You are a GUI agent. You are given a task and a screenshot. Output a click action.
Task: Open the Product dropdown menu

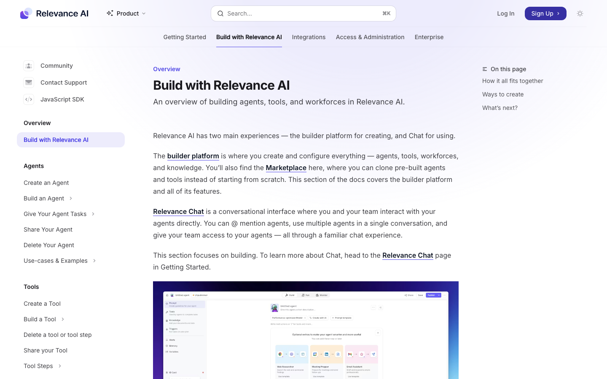[126, 13]
